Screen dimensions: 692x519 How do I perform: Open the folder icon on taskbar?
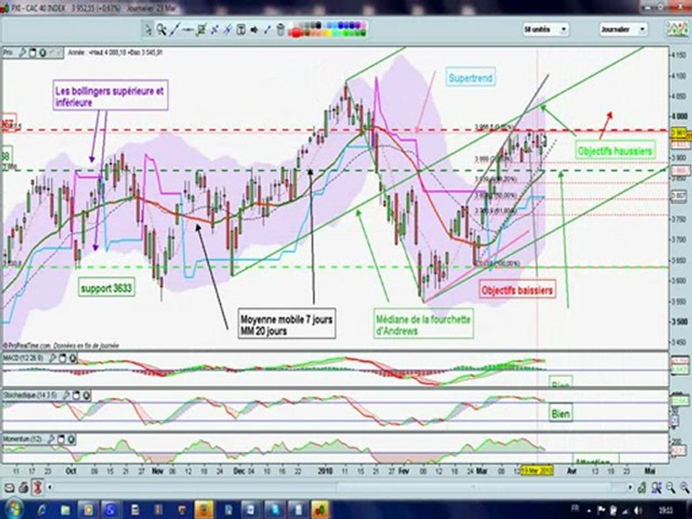[66, 510]
